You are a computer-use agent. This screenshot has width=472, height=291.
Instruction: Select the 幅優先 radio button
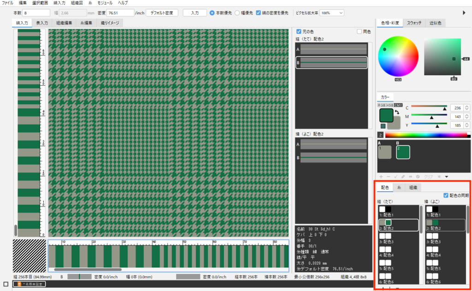[x=237, y=13]
